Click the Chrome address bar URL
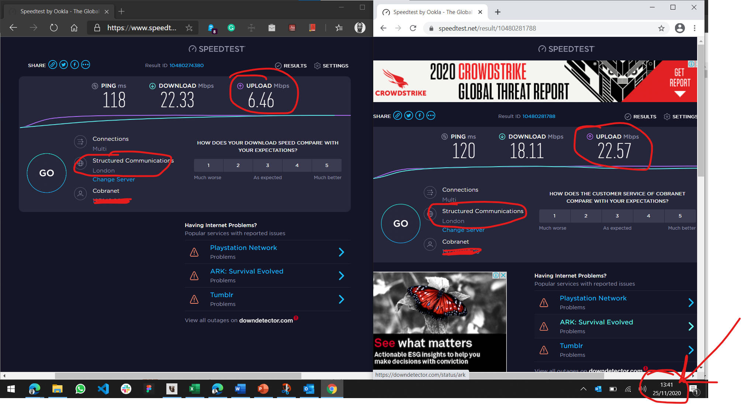Viewport: 741px width, 404px height. coord(487,28)
